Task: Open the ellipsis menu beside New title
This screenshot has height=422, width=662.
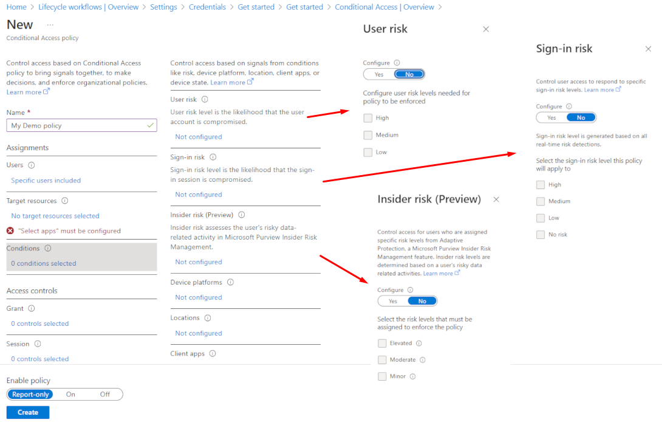Action: [x=50, y=25]
